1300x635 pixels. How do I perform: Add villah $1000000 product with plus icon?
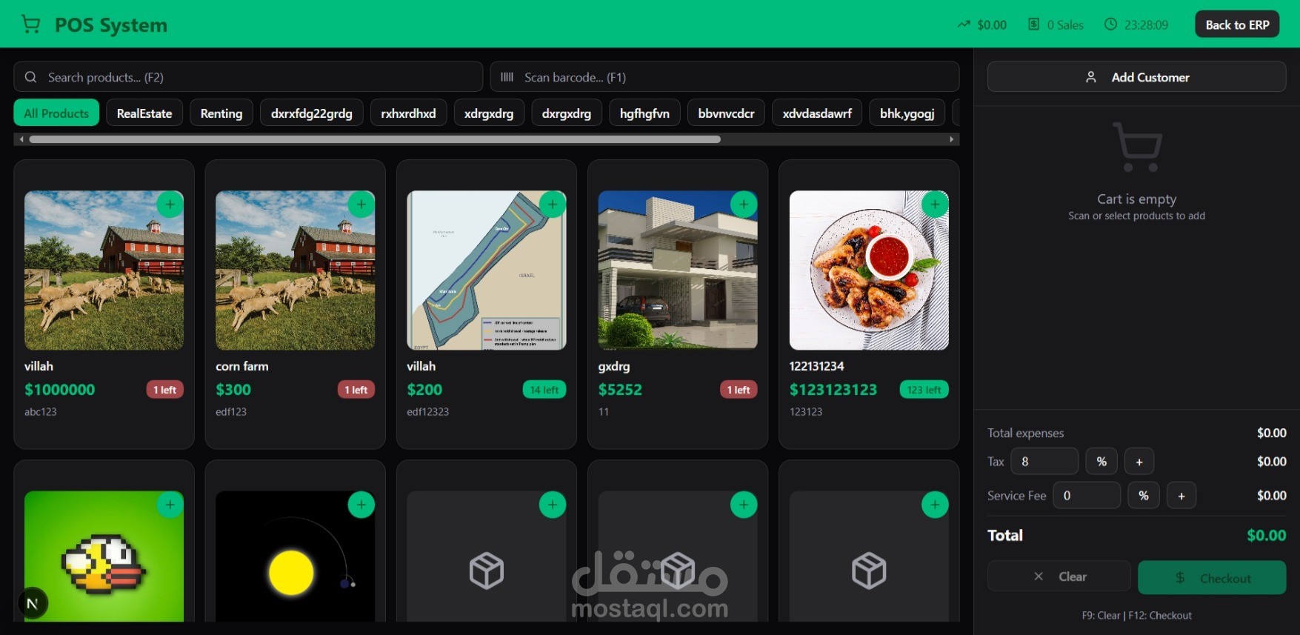click(x=170, y=205)
